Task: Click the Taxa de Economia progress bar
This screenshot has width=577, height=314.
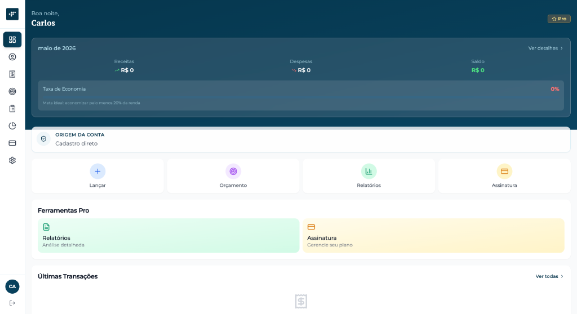Action: 301,96
